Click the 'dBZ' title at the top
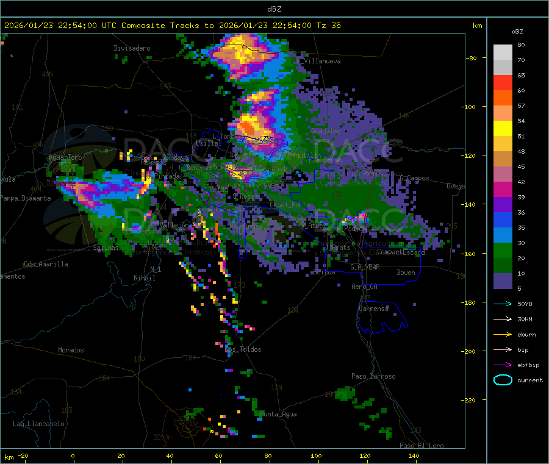 point(274,9)
